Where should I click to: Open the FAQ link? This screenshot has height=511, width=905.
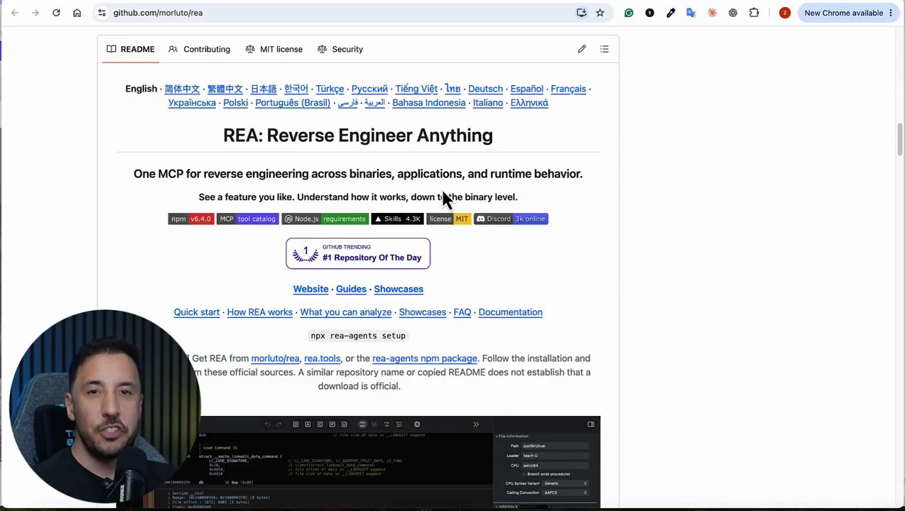pos(462,312)
